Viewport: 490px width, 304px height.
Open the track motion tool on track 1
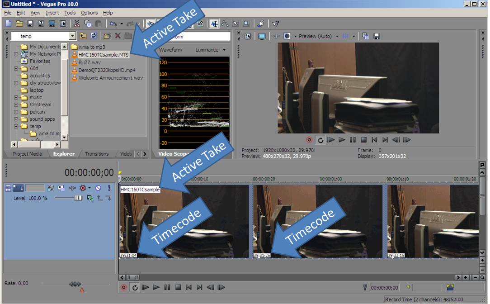61,188
